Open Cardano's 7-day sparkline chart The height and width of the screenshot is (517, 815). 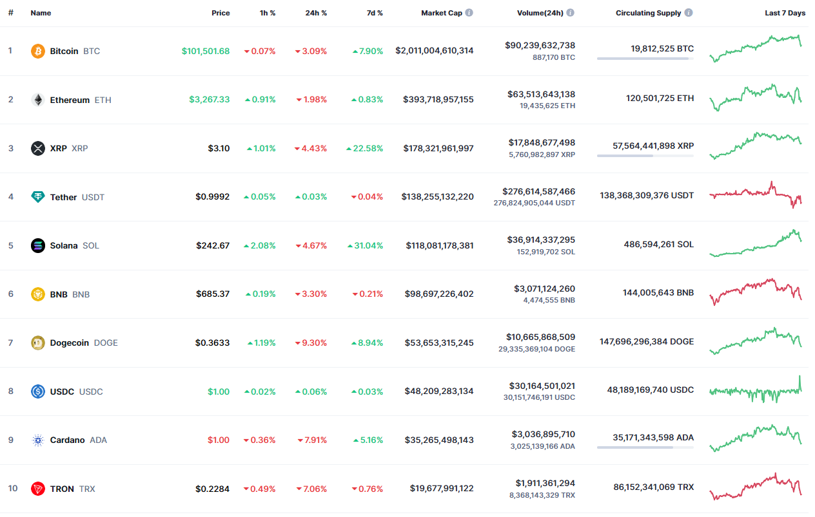click(x=756, y=438)
